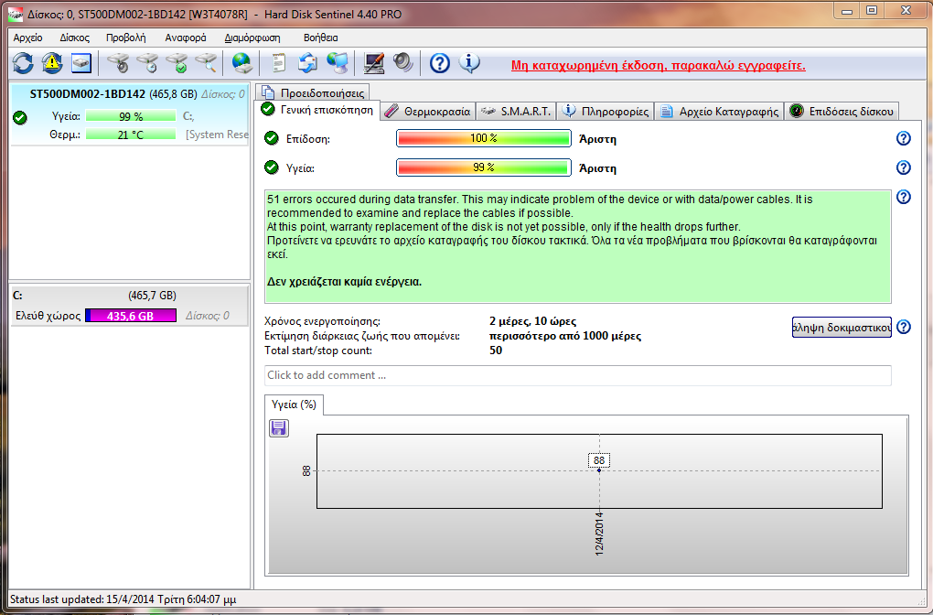Click the disk with magnifying glass icon
This screenshot has height=615, width=933.
point(206,63)
